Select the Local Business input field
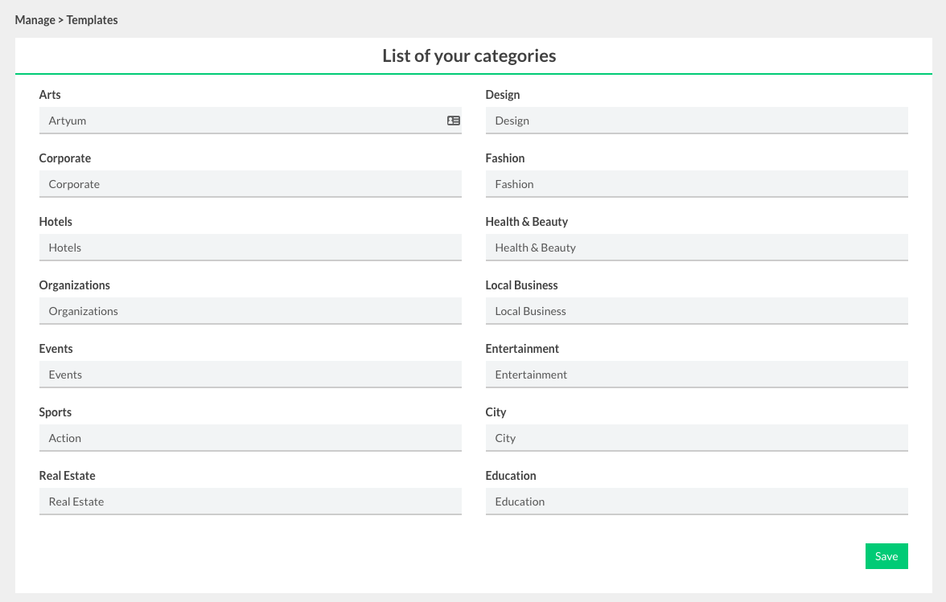Image resolution: width=946 pixels, height=602 pixels. pyautogui.click(x=696, y=311)
